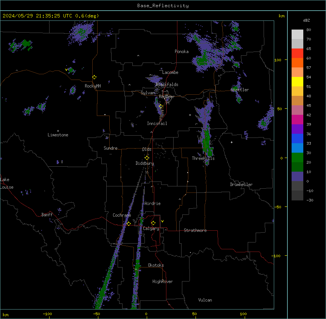The image size is (326, 319).
Task: Pick the bright green 30-20 dBZ legend swatch
Action: [297, 158]
